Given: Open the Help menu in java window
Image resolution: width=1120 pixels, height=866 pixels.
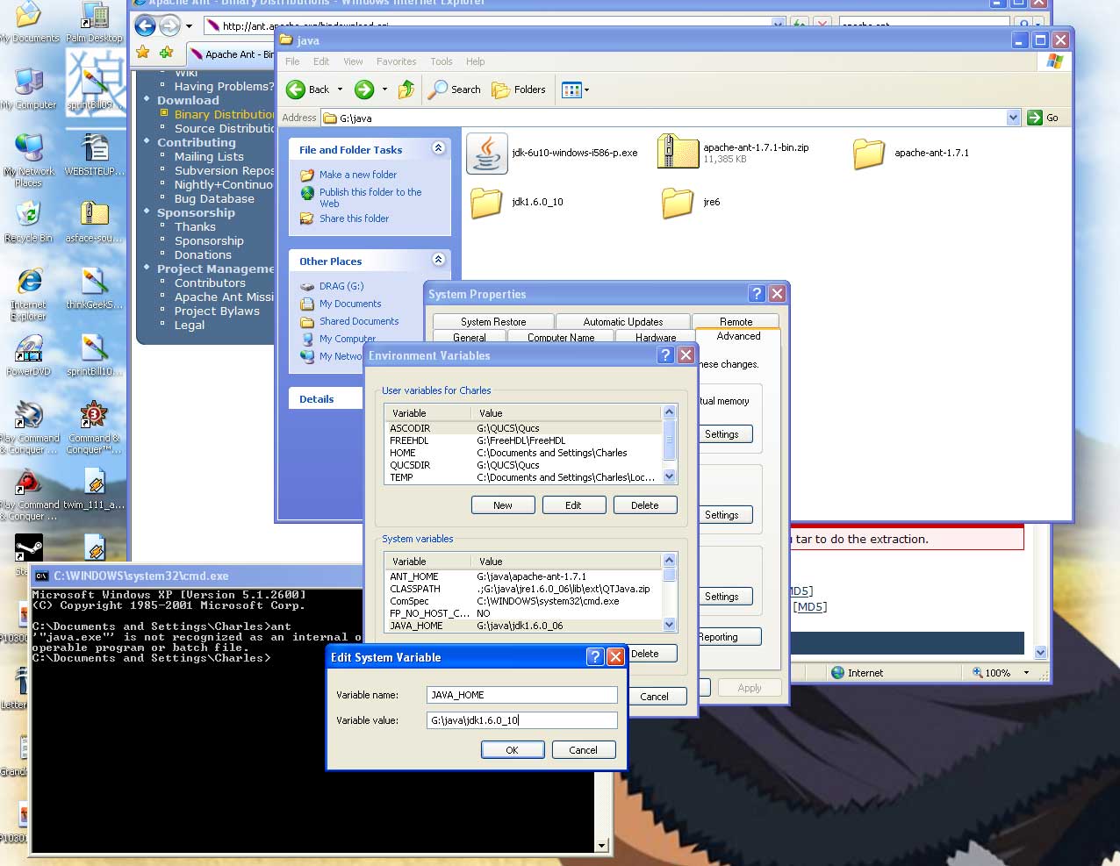Looking at the screenshot, I should pyautogui.click(x=475, y=61).
